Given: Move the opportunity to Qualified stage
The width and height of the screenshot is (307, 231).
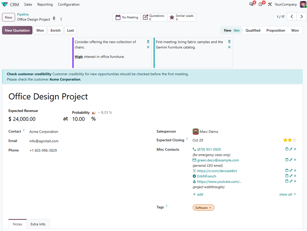Looking at the screenshot, I should (253, 30).
